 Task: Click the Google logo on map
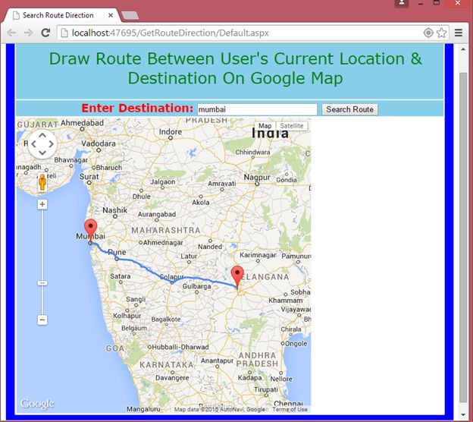pyautogui.click(x=37, y=404)
